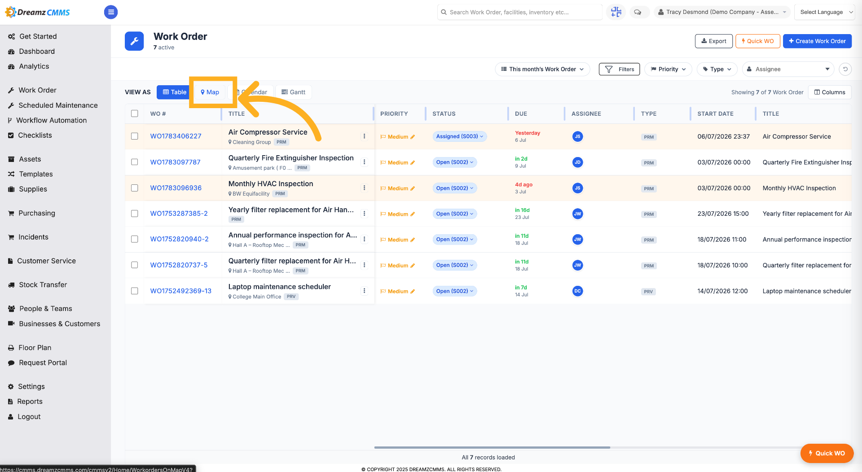Viewport: 862px width, 472px height.
Task: Check the box for WO1753287385-2
Action: (134, 214)
